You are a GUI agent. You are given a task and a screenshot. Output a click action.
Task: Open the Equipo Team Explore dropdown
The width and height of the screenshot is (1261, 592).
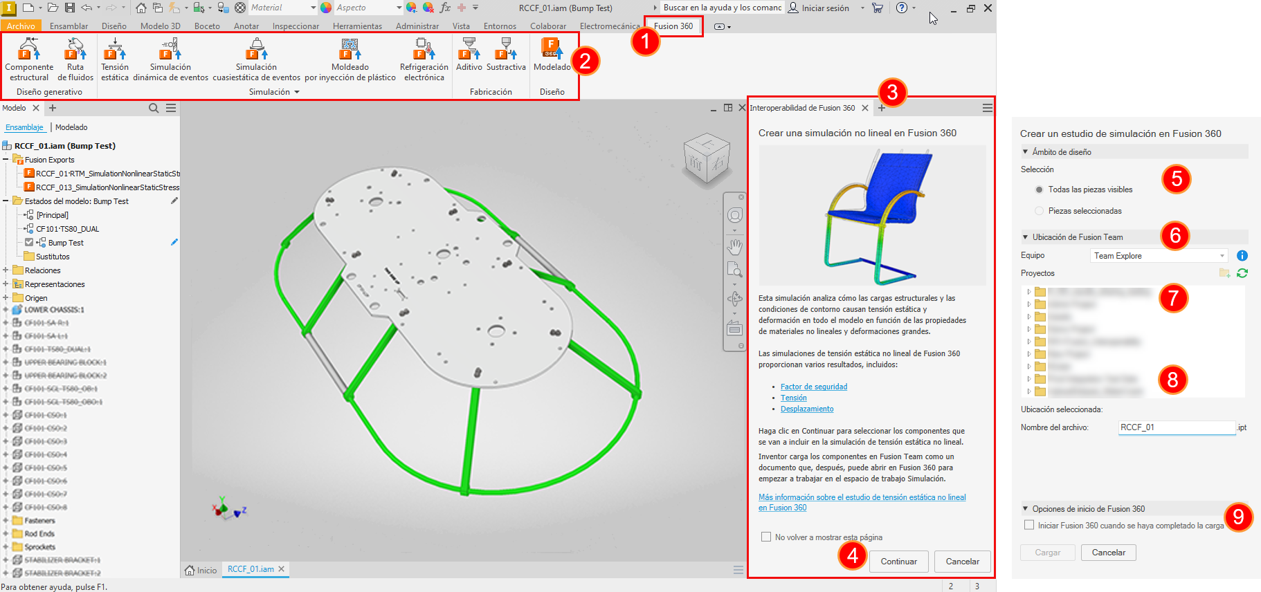click(1159, 256)
